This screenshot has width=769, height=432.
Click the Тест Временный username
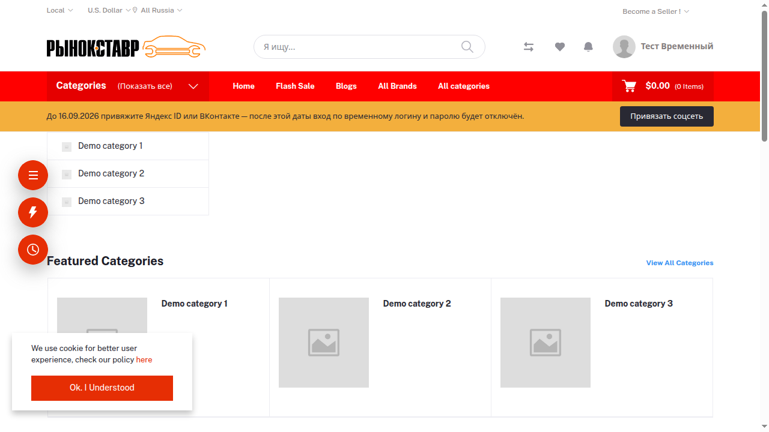(x=677, y=46)
